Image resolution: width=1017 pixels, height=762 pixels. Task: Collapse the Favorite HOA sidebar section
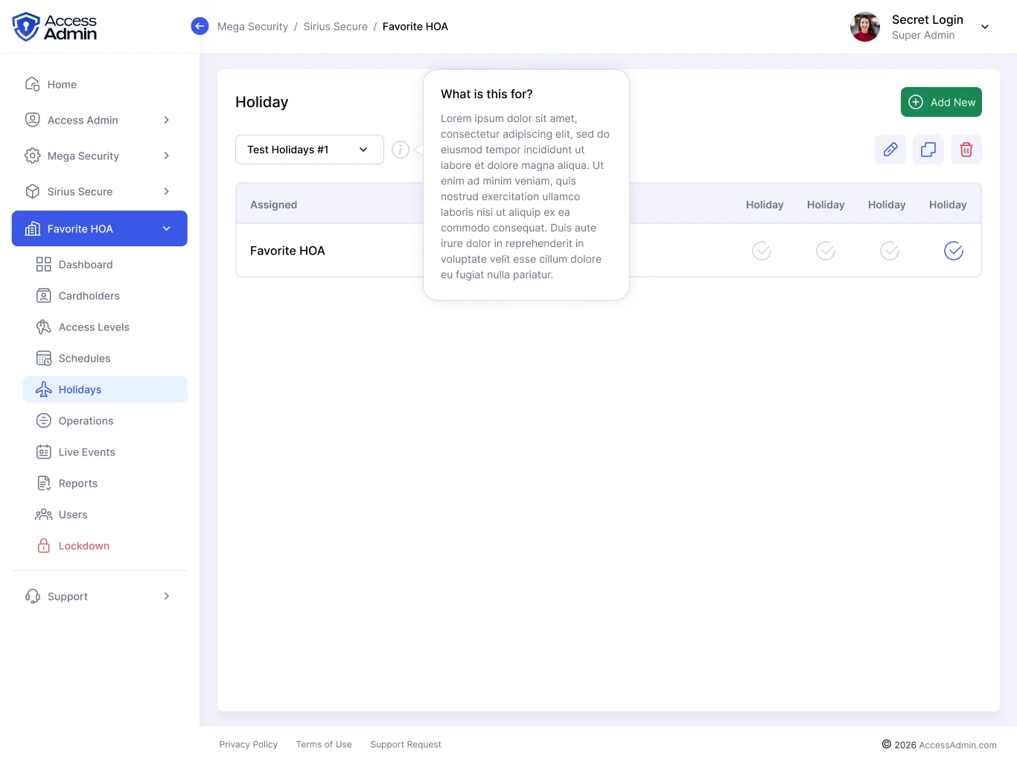100,228
